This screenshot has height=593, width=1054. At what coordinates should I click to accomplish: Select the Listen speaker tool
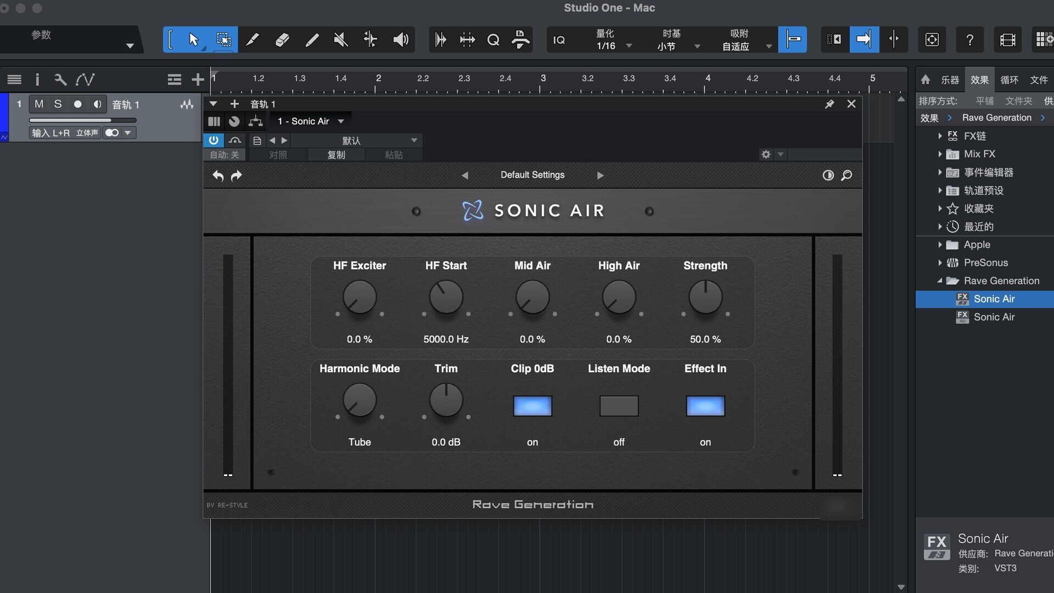[x=401, y=40]
